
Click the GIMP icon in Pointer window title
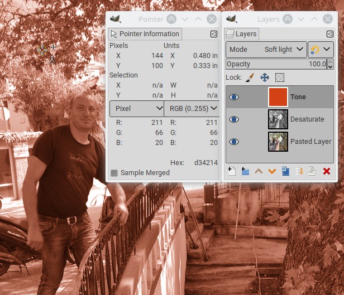pos(116,19)
